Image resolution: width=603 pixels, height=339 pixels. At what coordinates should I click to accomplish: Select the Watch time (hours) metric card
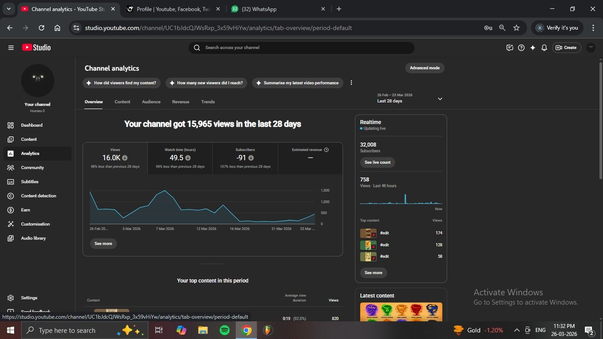(x=180, y=158)
